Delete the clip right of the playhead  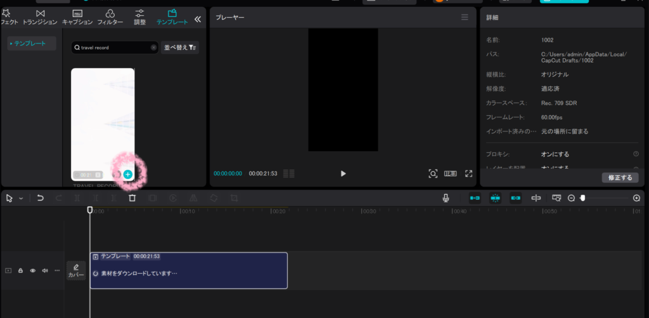click(x=113, y=199)
